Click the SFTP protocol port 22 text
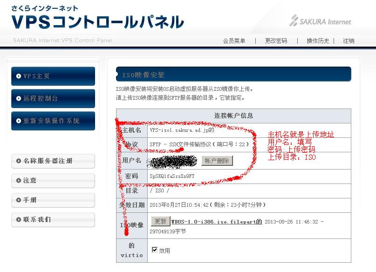 click(199, 144)
